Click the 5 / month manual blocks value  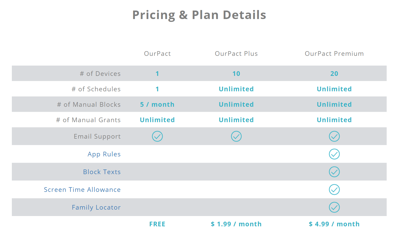pyautogui.click(x=157, y=104)
